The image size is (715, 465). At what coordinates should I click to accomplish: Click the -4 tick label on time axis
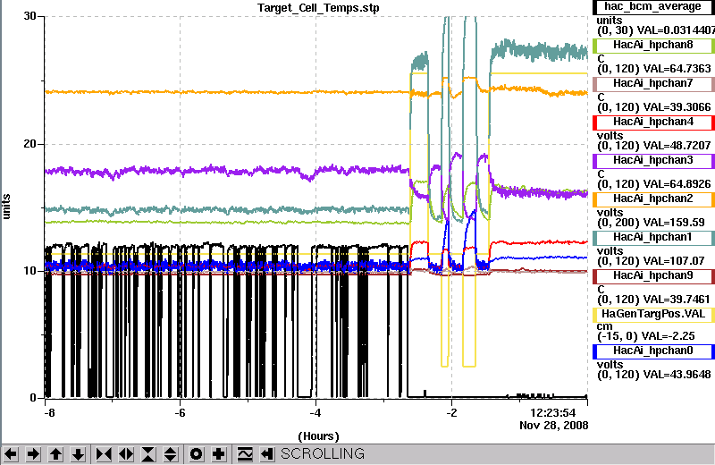click(315, 413)
